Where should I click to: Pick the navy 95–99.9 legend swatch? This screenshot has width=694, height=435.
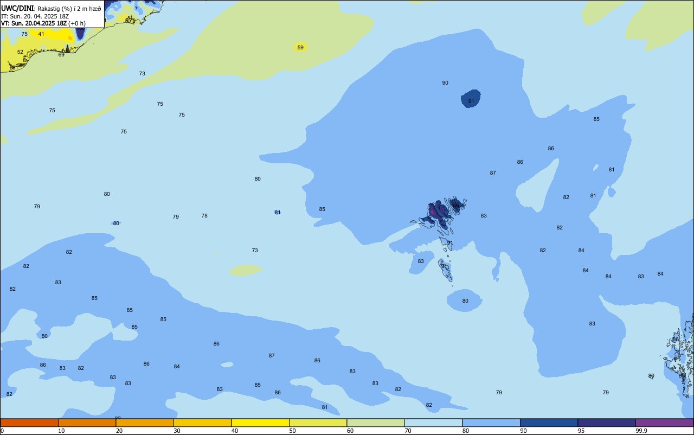pyautogui.click(x=607, y=423)
